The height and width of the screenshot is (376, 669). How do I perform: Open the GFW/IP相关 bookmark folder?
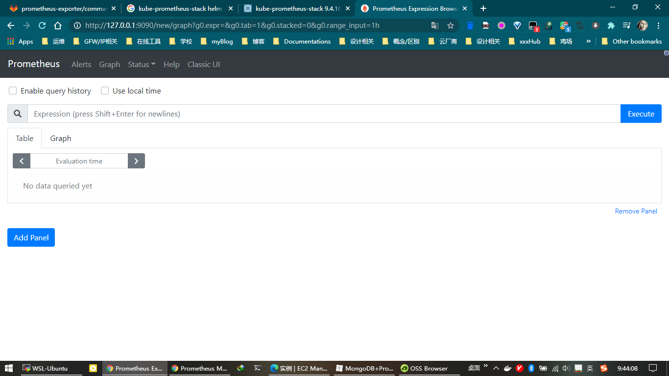click(96, 41)
